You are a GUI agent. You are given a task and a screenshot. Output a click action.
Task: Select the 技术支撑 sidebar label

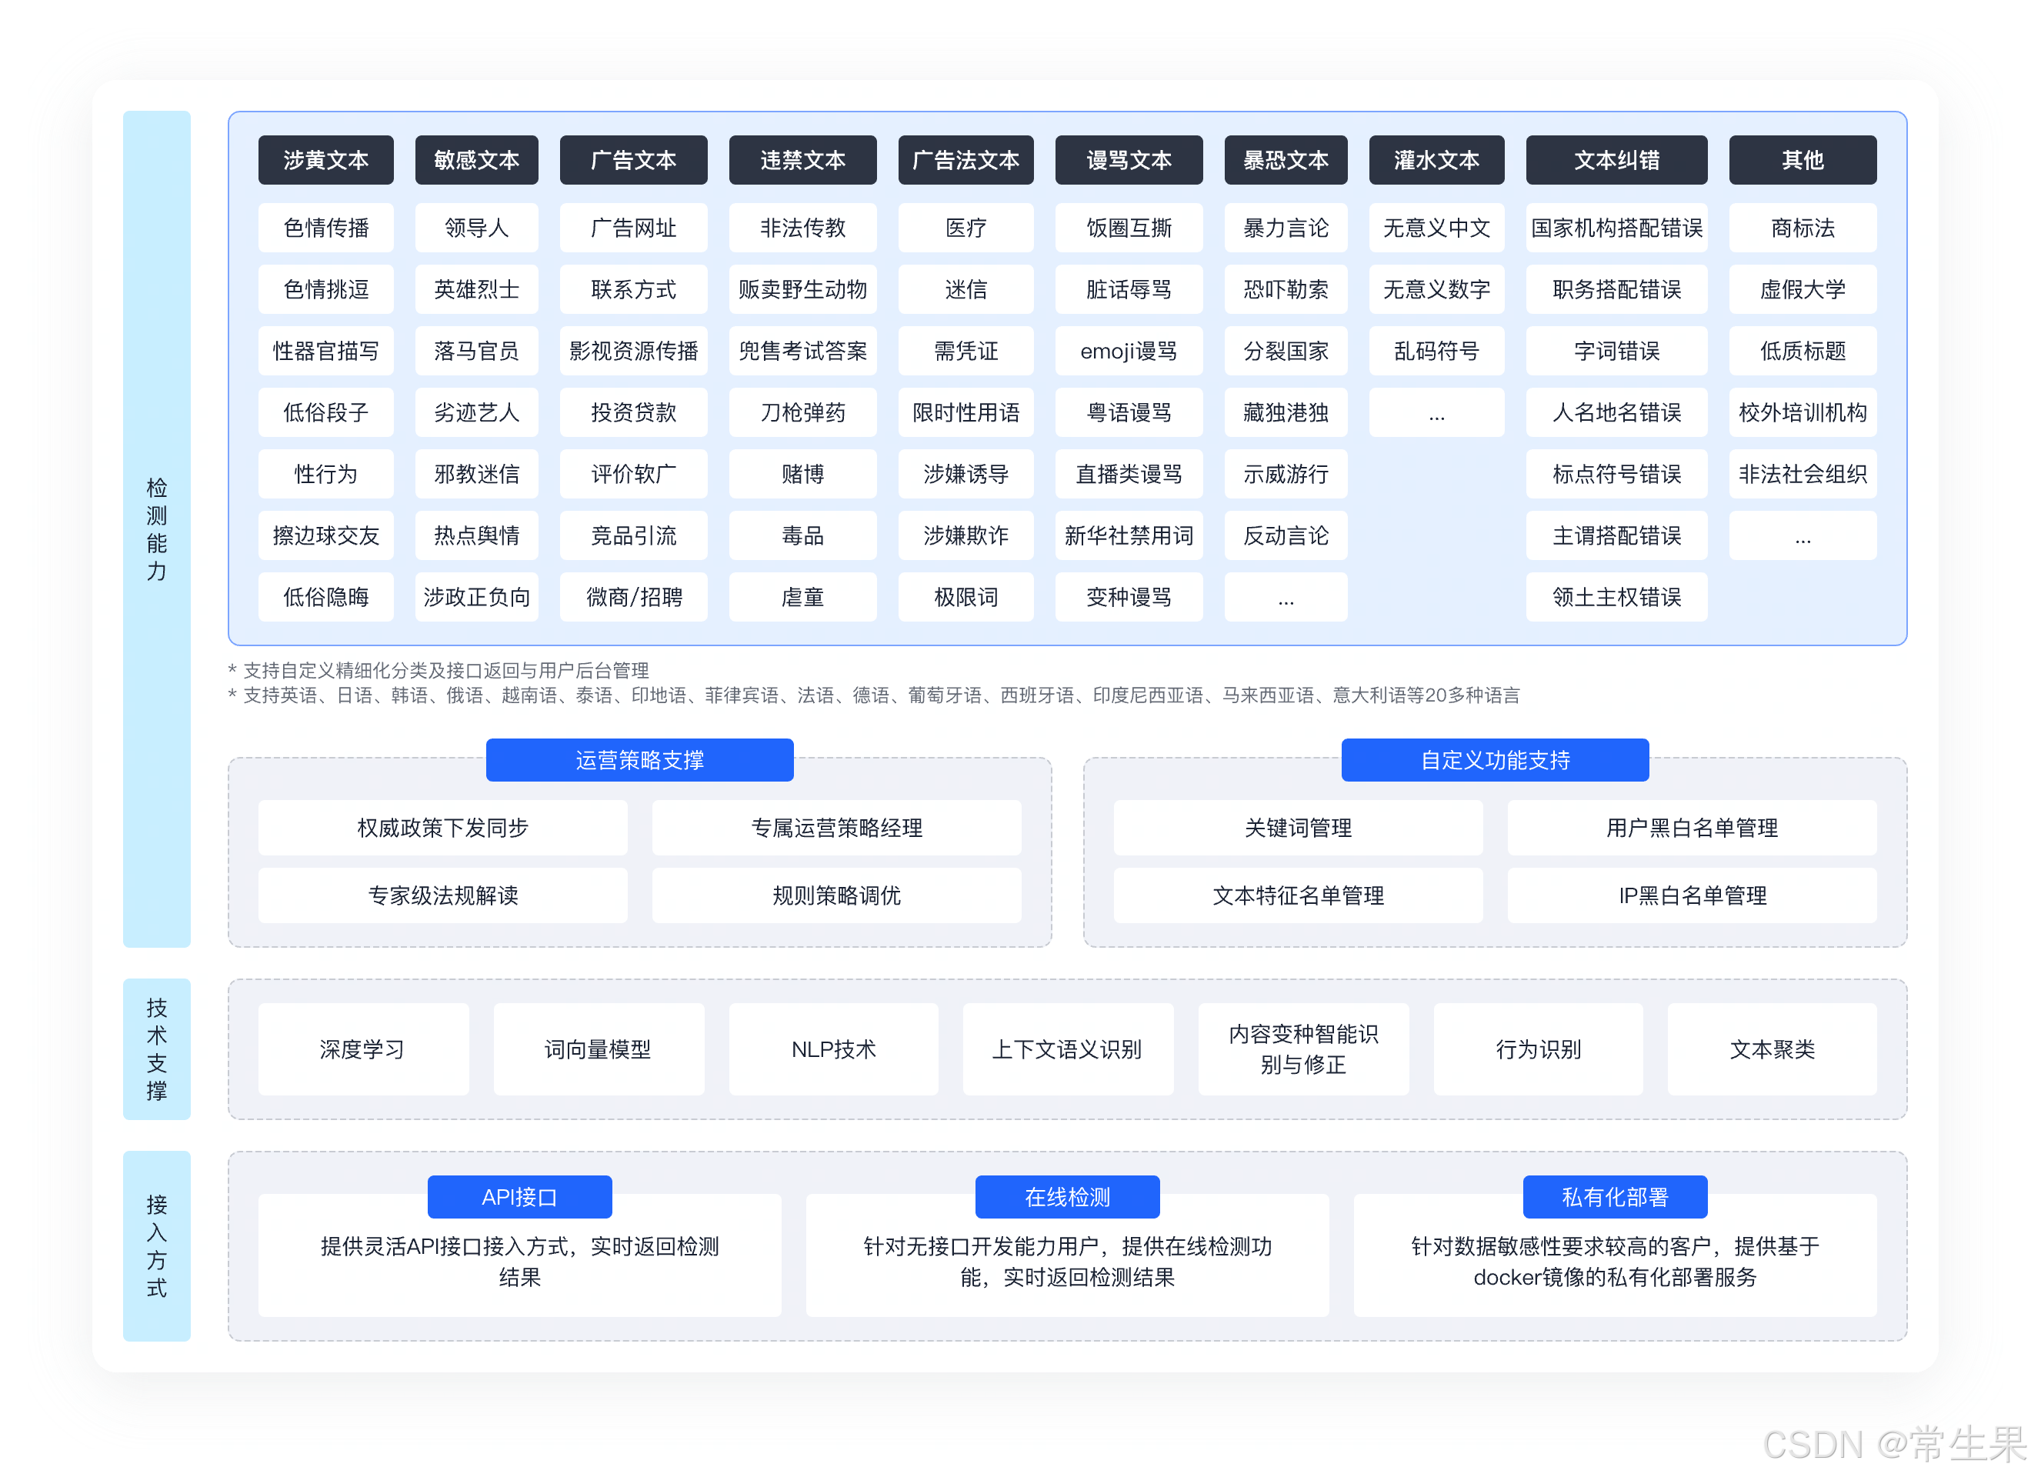pos(157,1049)
